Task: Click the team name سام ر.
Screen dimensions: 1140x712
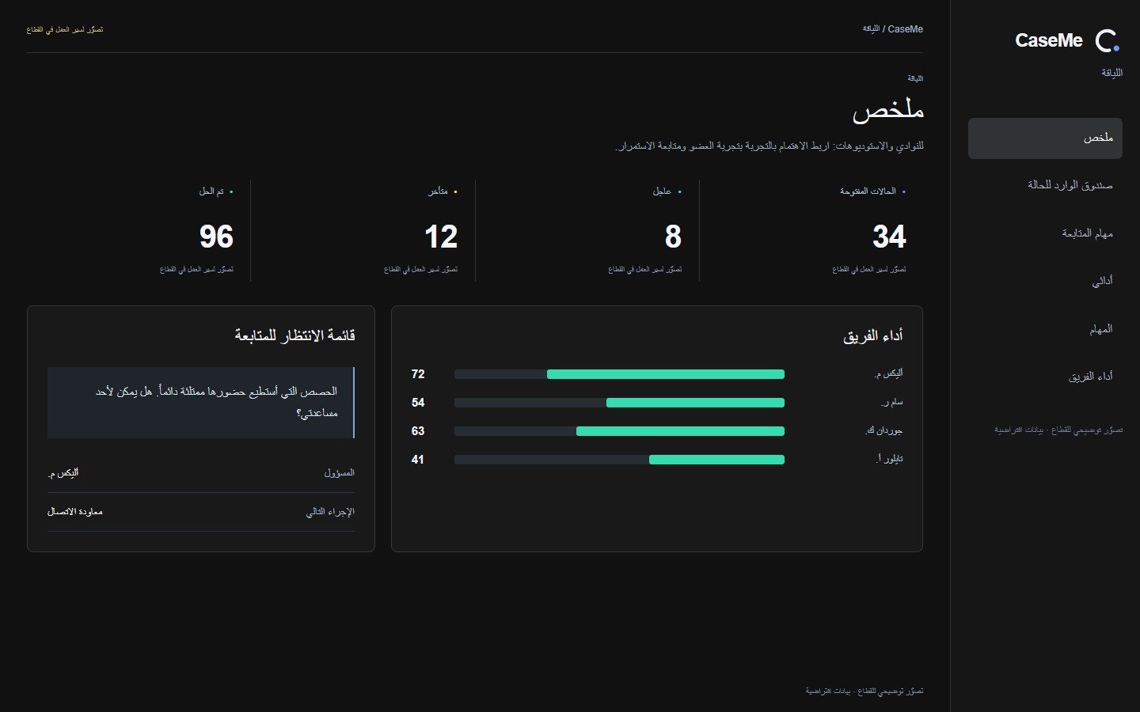Action: (x=892, y=403)
